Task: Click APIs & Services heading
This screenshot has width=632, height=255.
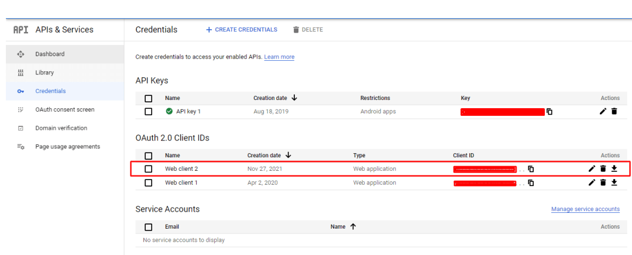Action: click(64, 30)
